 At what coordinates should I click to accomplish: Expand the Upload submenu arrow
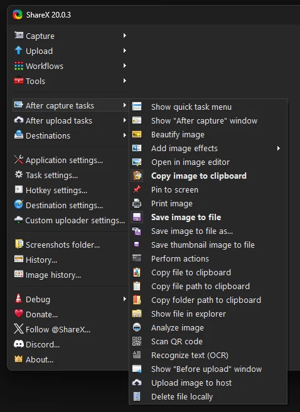(125, 50)
